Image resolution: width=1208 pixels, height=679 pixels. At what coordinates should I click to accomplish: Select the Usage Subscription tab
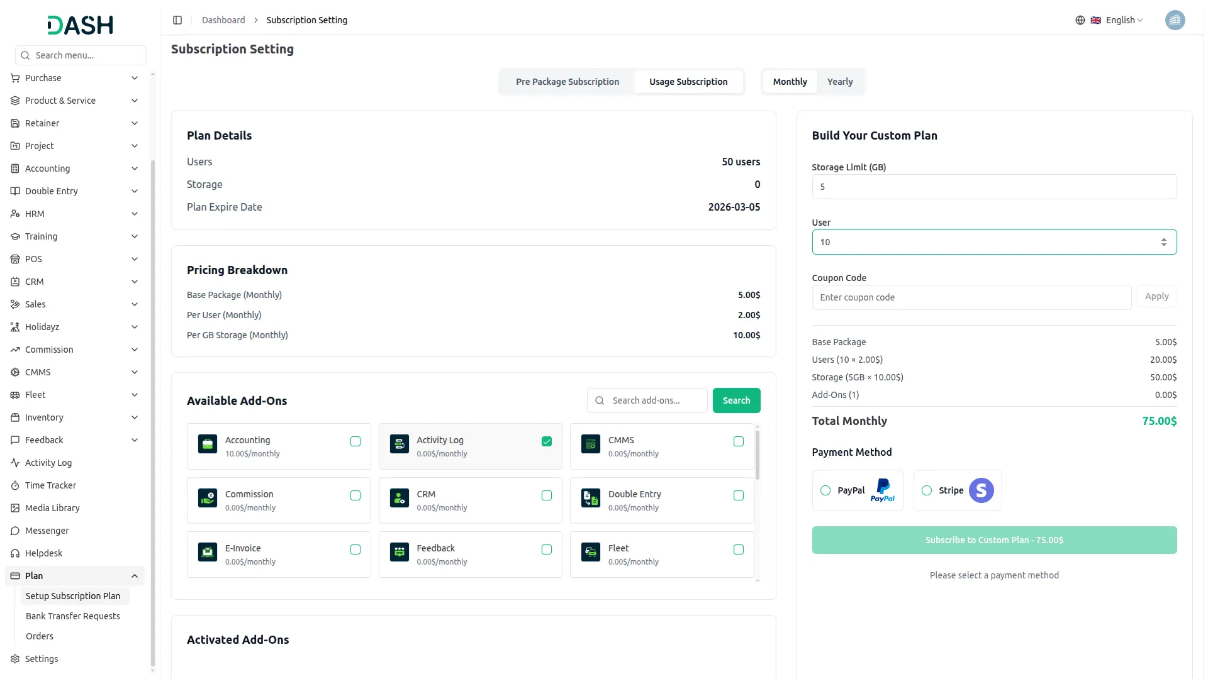tap(688, 82)
